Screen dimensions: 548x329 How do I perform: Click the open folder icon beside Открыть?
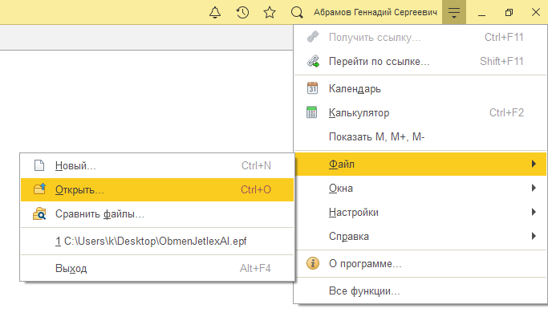pos(39,189)
